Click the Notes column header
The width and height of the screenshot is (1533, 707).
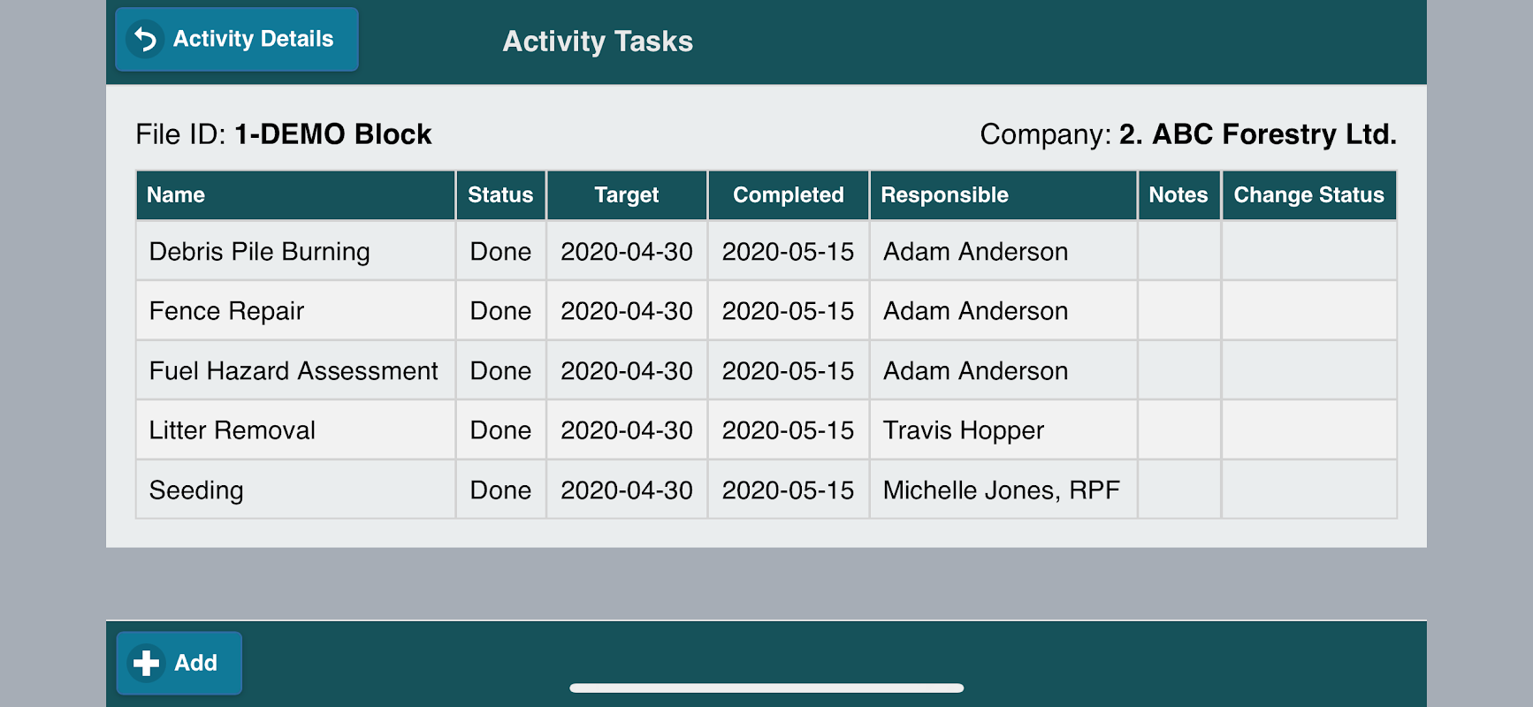pyautogui.click(x=1178, y=195)
